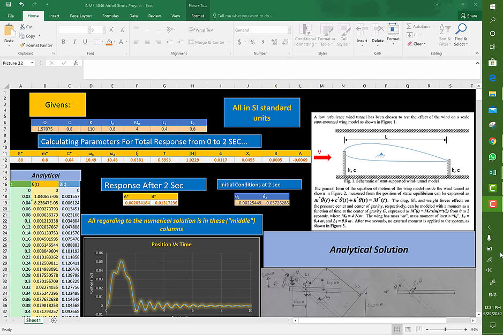Expand the Clear dropdown arrow
Viewport: 503px width, 335px height.
[x=425, y=44]
